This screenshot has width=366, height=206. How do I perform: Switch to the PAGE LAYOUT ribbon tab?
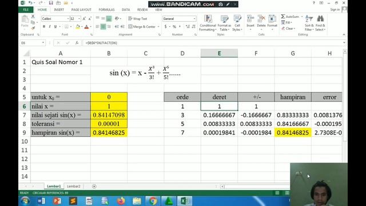81,10
